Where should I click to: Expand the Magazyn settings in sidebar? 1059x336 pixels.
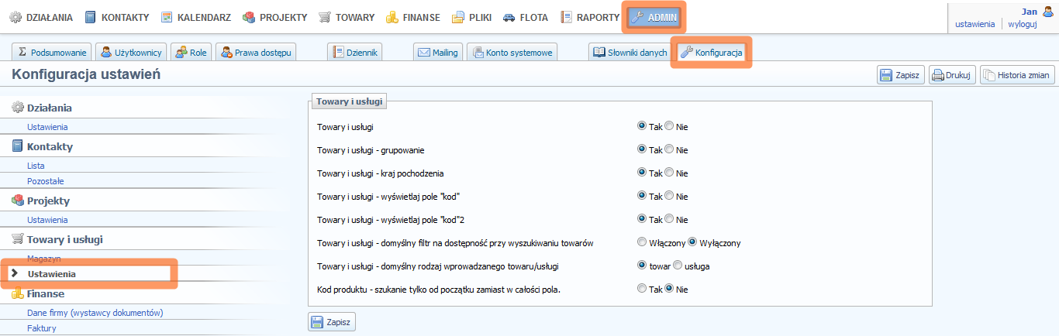pyautogui.click(x=44, y=259)
